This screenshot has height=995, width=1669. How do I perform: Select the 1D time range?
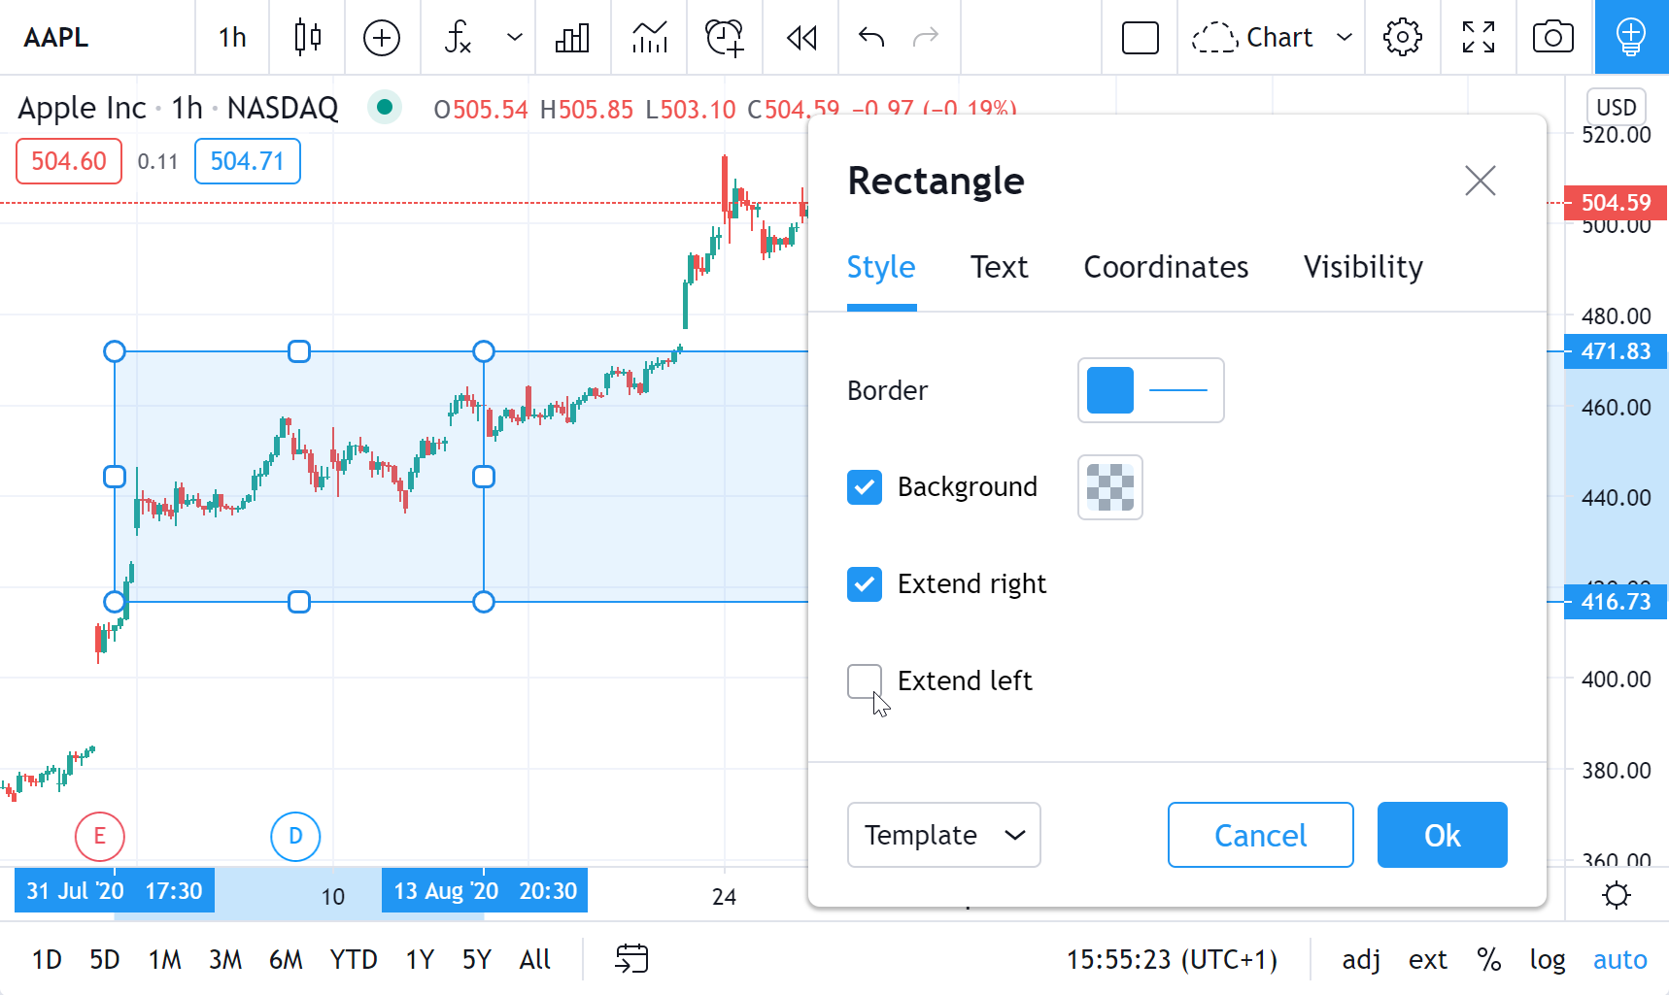[47, 960]
